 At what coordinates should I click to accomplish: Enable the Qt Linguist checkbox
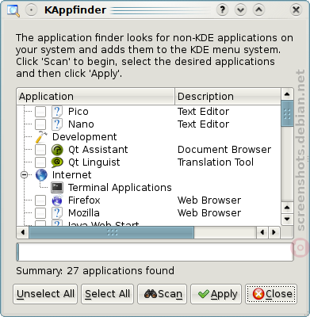point(40,162)
